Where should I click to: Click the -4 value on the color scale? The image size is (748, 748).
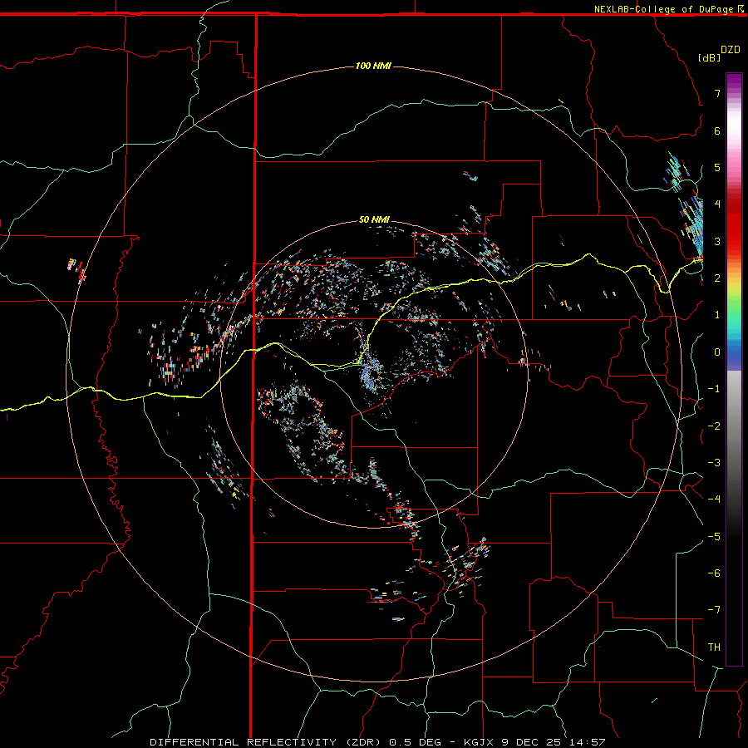[x=714, y=499]
